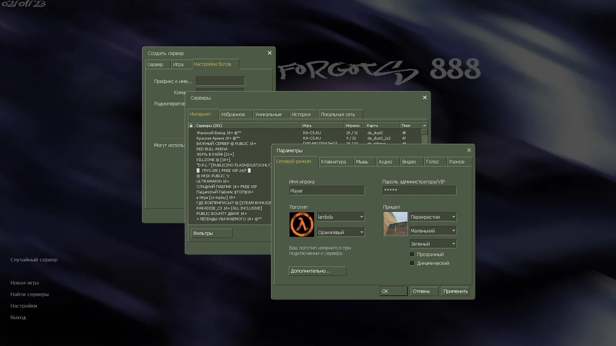Toggle the Динамический crosshair checkbox
Screen dimensions: 616x346
pyautogui.click(x=412, y=263)
